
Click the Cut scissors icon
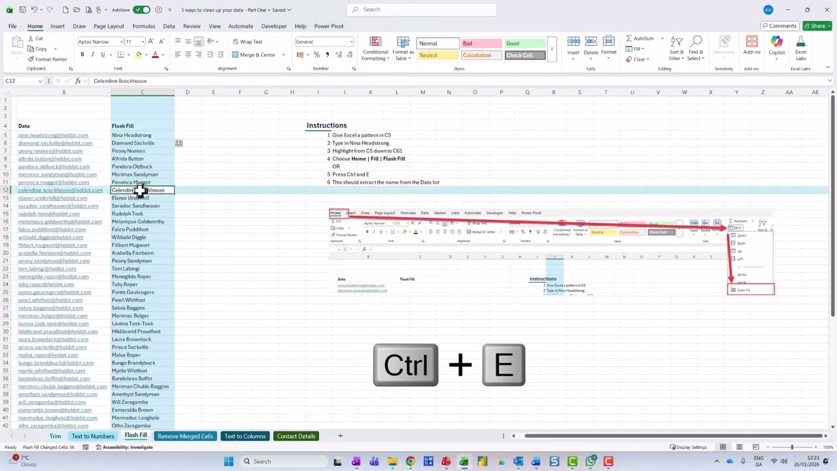[31, 39]
